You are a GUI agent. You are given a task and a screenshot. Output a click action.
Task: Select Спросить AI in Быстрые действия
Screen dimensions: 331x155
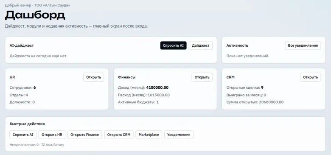tap(23, 135)
